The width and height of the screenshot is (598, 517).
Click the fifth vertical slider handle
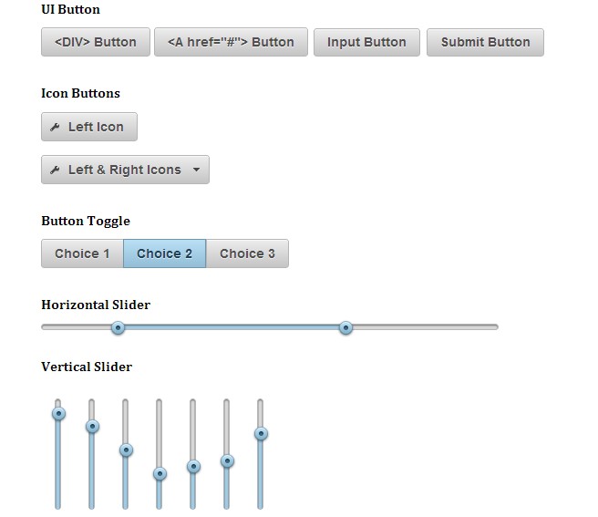coord(193,466)
